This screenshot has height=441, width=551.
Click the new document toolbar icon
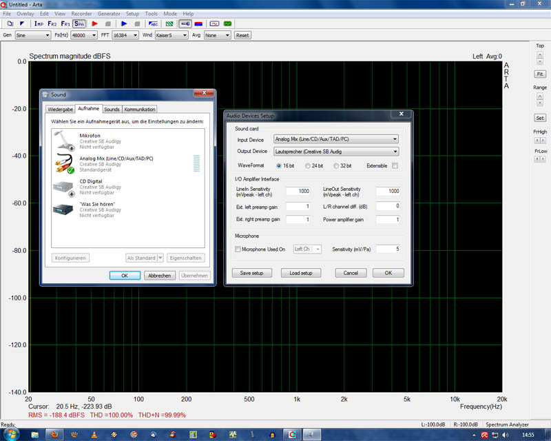coord(10,23)
